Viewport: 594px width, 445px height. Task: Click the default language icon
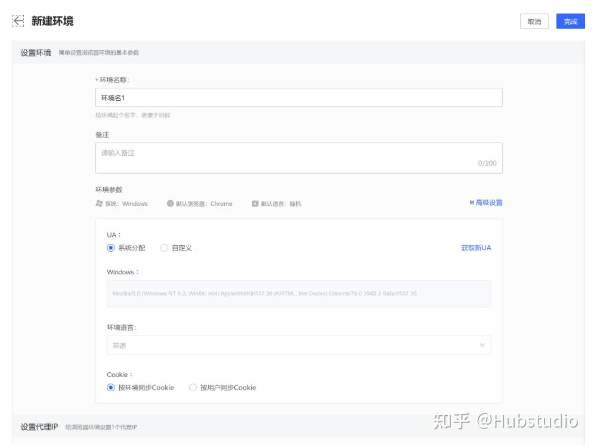255,203
